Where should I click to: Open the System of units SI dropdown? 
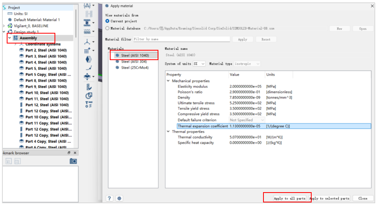point(199,64)
